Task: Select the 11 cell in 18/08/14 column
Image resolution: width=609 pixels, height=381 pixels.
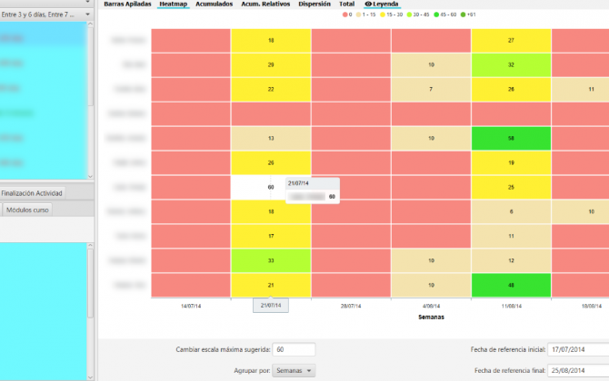Action: [x=580, y=89]
